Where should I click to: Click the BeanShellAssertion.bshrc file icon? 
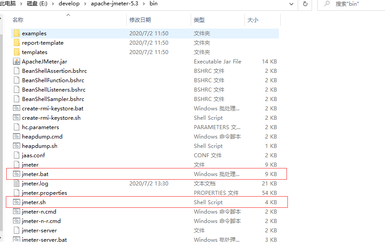(x=17, y=71)
